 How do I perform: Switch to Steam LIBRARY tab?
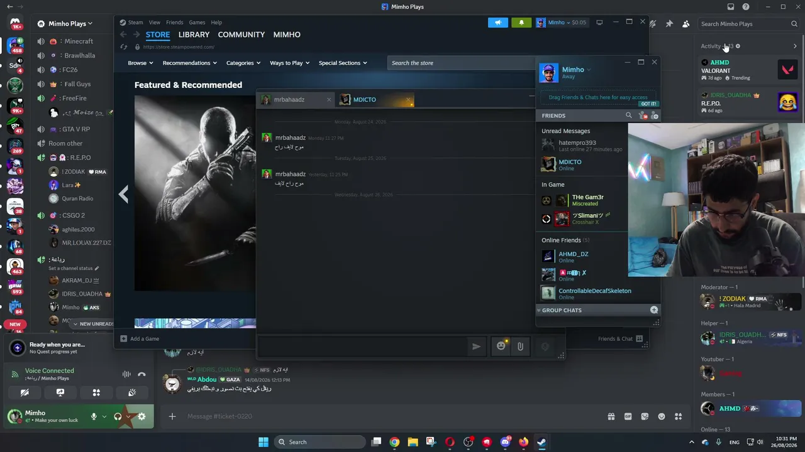point(194,35)
